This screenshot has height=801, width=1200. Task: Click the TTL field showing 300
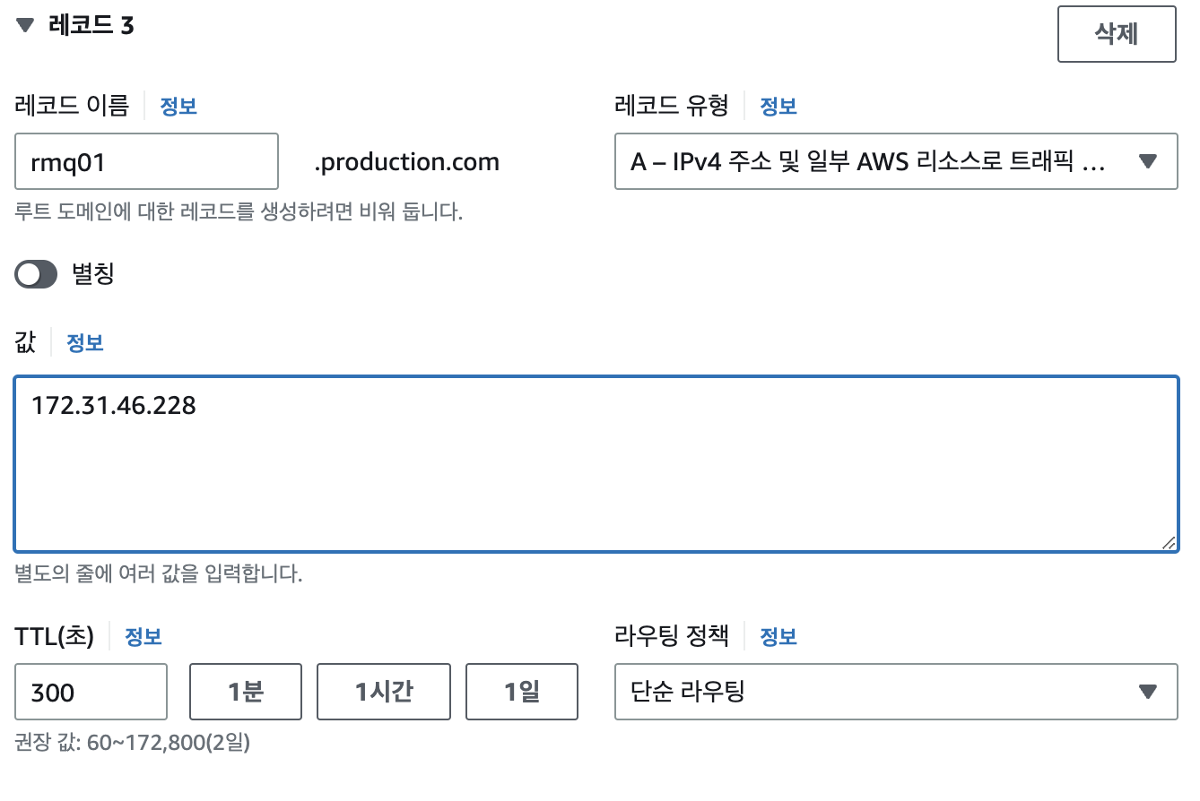click(91, 692)
